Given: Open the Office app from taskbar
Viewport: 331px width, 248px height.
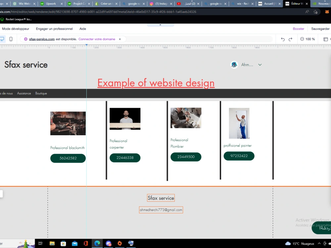Looking at the screenshot, I should coord(86,243).
